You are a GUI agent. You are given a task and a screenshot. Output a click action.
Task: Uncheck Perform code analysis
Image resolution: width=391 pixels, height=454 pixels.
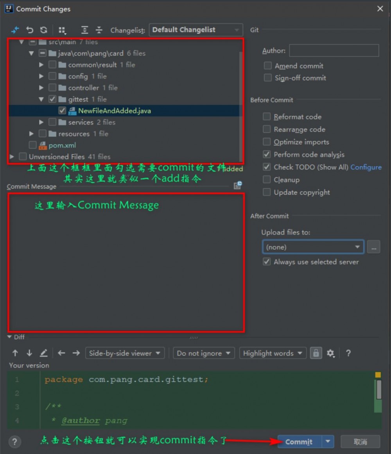tap(267, 154)
